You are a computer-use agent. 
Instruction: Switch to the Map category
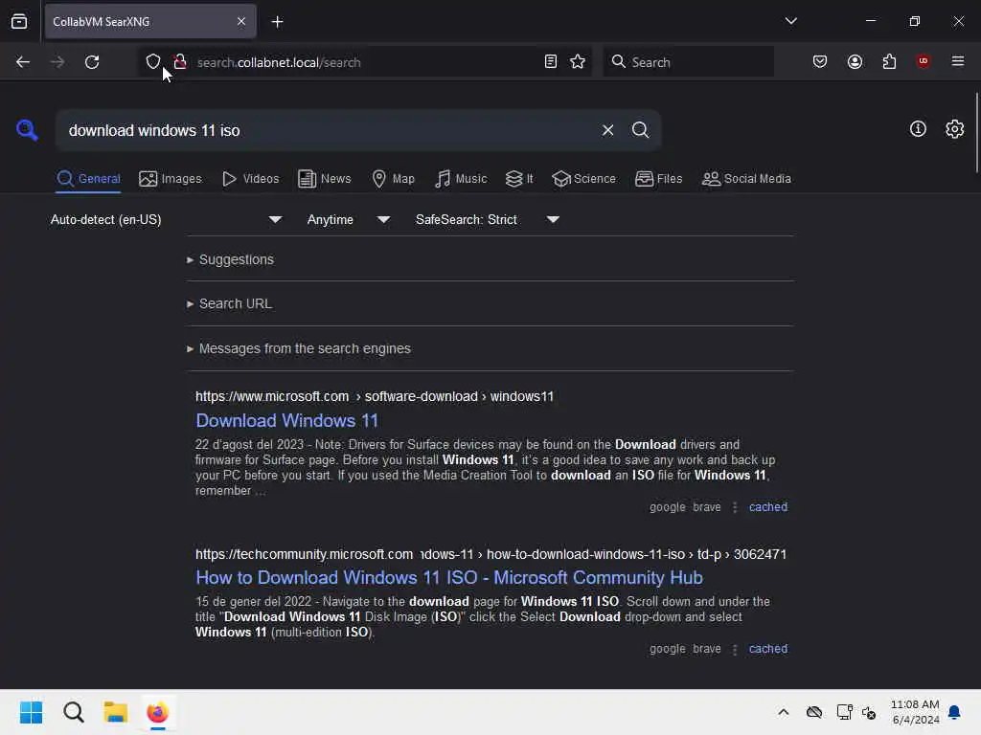pos(393,179)
